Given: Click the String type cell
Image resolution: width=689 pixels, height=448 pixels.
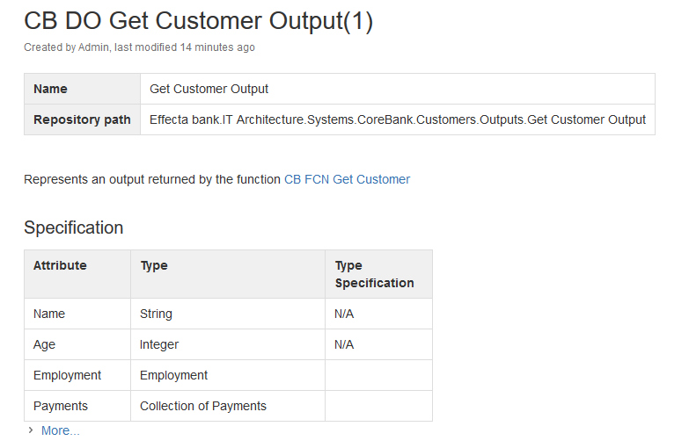Looking at the screenshot, I should click(228, 314).
